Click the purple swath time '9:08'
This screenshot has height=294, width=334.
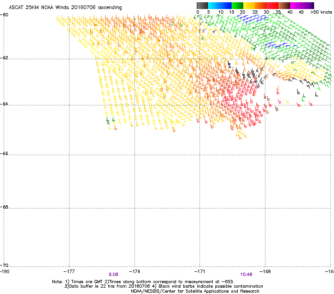[x=113, y=275]
